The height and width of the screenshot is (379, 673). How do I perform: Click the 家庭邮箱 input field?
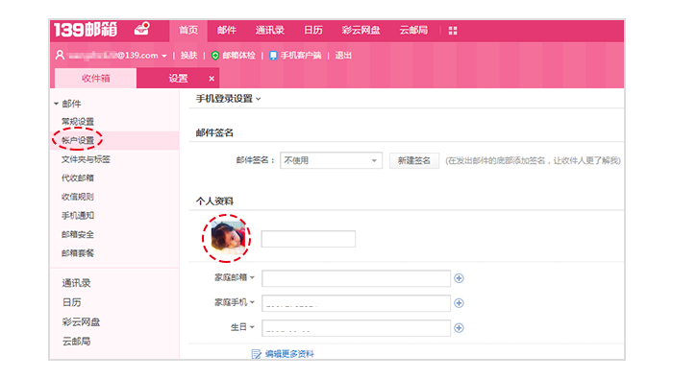357,278
